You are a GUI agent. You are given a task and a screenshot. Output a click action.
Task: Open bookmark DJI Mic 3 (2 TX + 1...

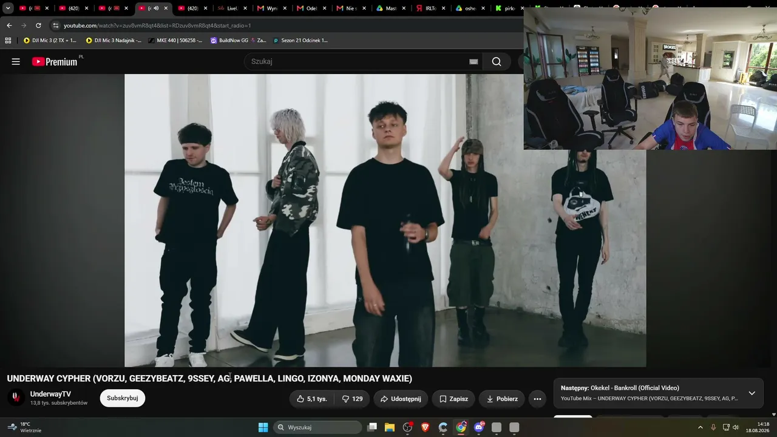pyautogui.click(x=50, y=41)
